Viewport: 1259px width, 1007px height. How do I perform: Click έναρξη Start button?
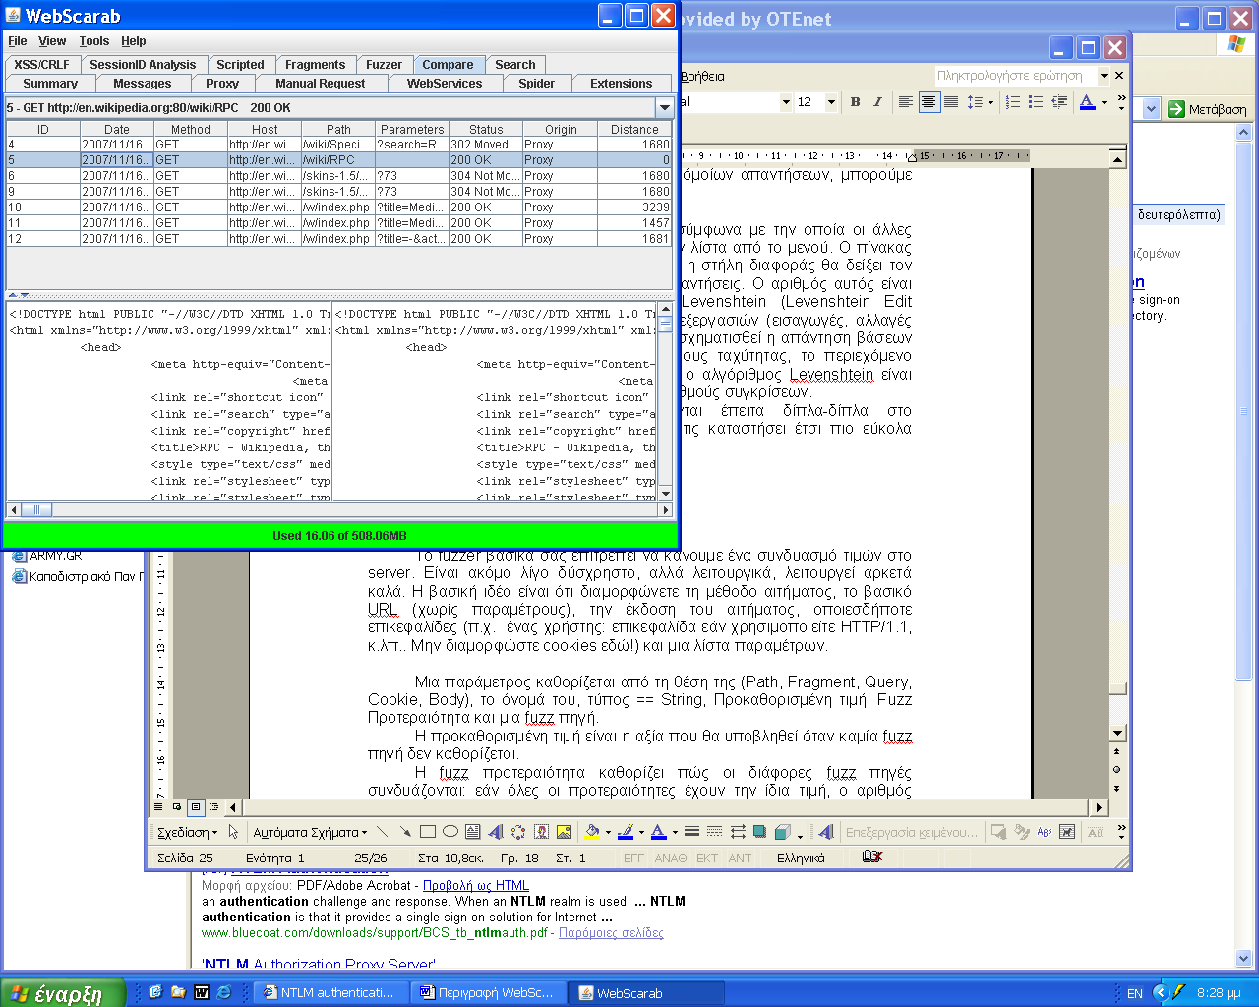[64, 993]
